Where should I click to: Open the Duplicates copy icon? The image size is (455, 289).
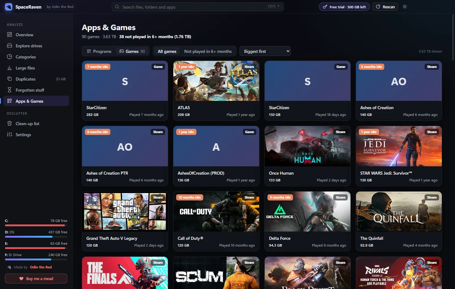click(10, 79)
